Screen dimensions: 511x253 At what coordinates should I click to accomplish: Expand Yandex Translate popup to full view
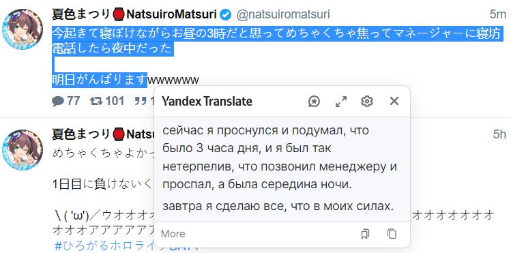341,102
